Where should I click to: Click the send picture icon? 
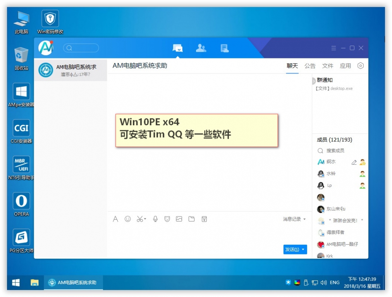179,219
